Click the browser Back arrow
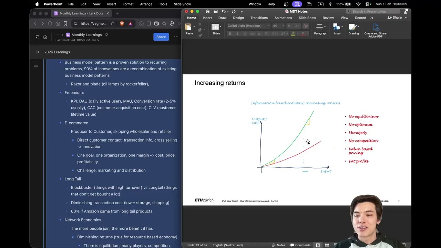The height and width of the screenshot is (248, 441). 35,23
